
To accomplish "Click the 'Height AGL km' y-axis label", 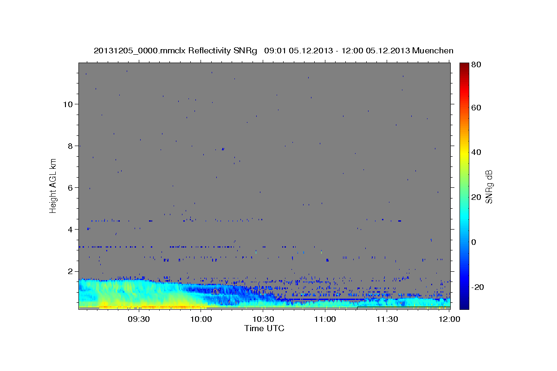I will (x=53, y=185).
